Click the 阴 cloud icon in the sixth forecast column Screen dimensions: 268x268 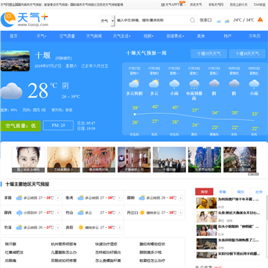(234, 83)
